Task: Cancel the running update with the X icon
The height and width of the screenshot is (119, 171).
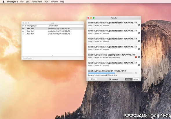Action: (x=136, y=73)
